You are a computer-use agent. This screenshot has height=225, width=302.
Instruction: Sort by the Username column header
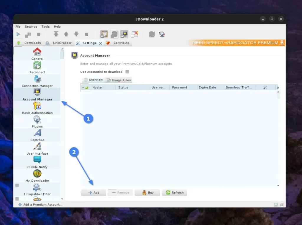pos(159,87)
